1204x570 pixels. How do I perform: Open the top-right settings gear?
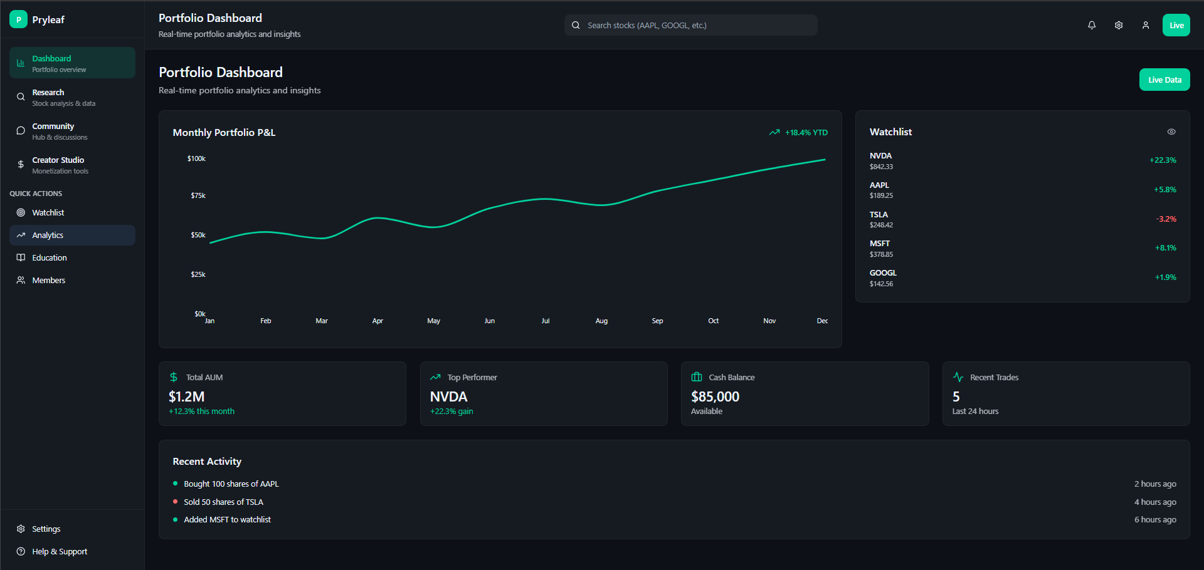(x=1119, y=25)
